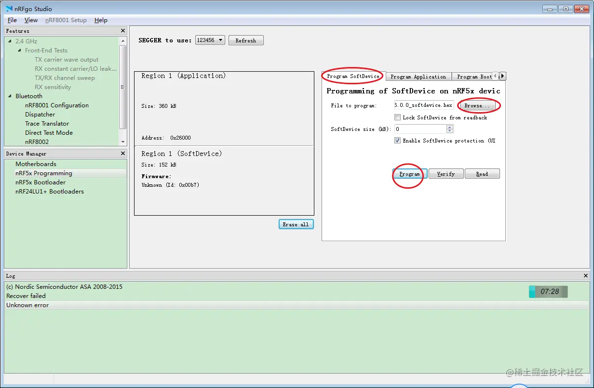Image resolution: width=594 pixels, height=388 pixels.
Task: Select nRF5x Programming
Action: [43, 173]
